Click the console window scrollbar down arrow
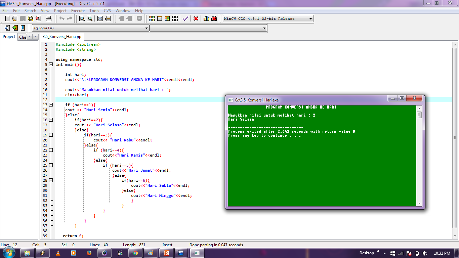 point(419,204)
